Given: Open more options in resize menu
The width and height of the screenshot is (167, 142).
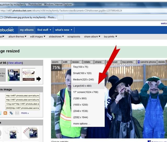Looking at the screenshot, I should (88, 124).
